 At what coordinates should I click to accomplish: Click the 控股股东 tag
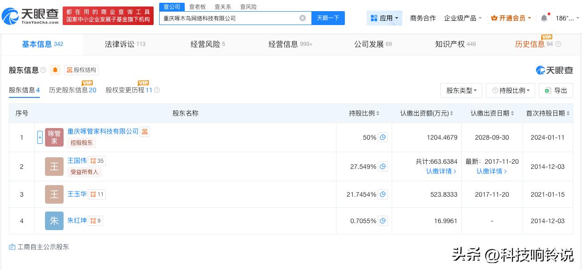point(82,143)
